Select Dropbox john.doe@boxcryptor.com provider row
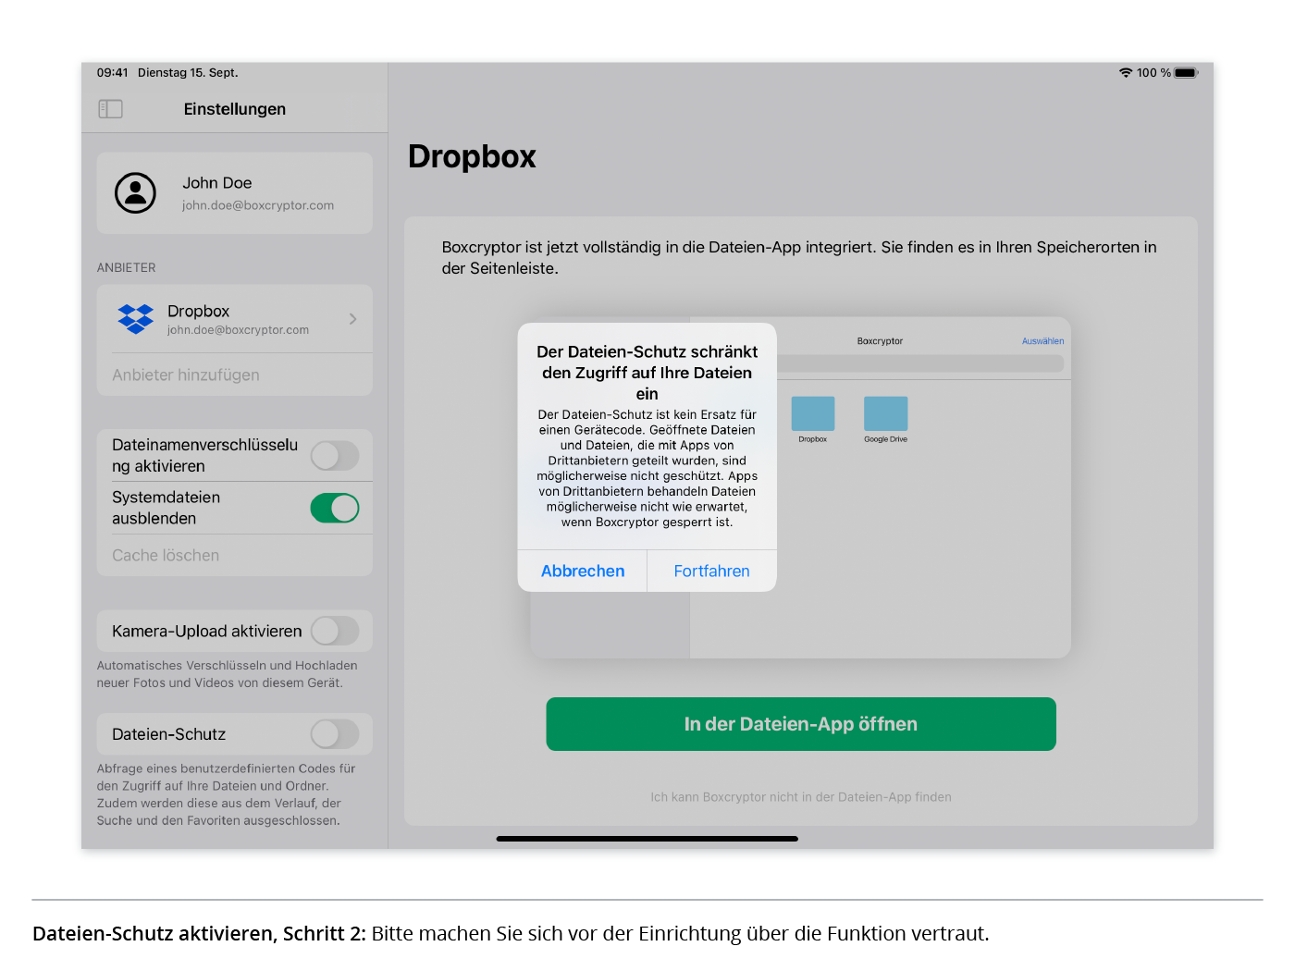Viewport: 1295px width, 971px height. tap(235, 319)
